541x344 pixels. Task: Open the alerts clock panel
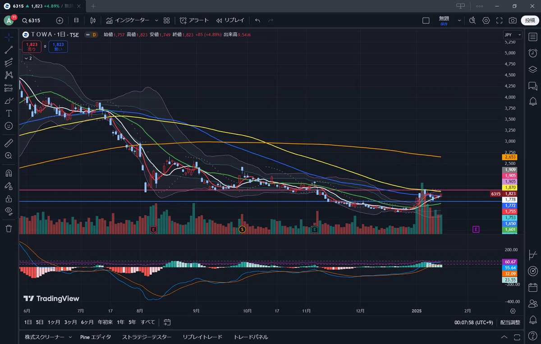click(532, 53)
